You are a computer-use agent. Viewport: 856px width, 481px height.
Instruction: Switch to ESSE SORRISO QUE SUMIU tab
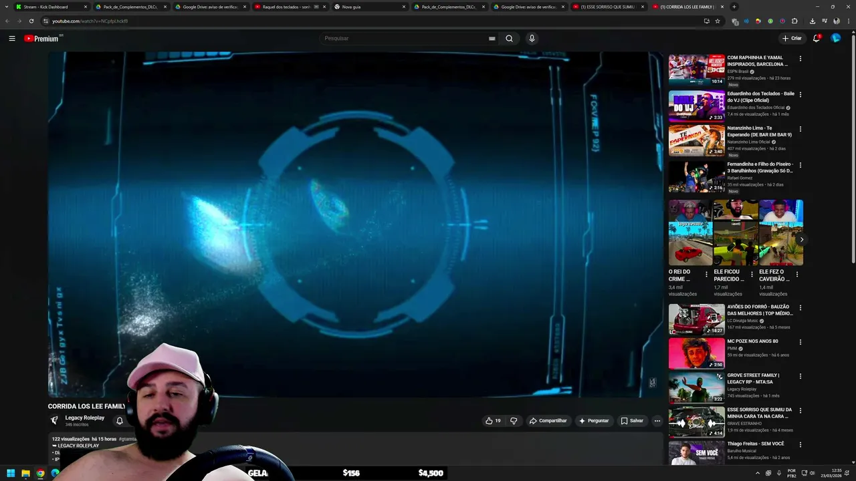[x=609, y=7]
